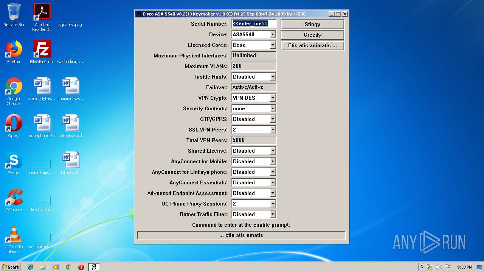The height and width of the screenshot is (272, 484).
Task: Click the Maximum VLANs value field
Action: pyautogui.click(x=254, y=66)
